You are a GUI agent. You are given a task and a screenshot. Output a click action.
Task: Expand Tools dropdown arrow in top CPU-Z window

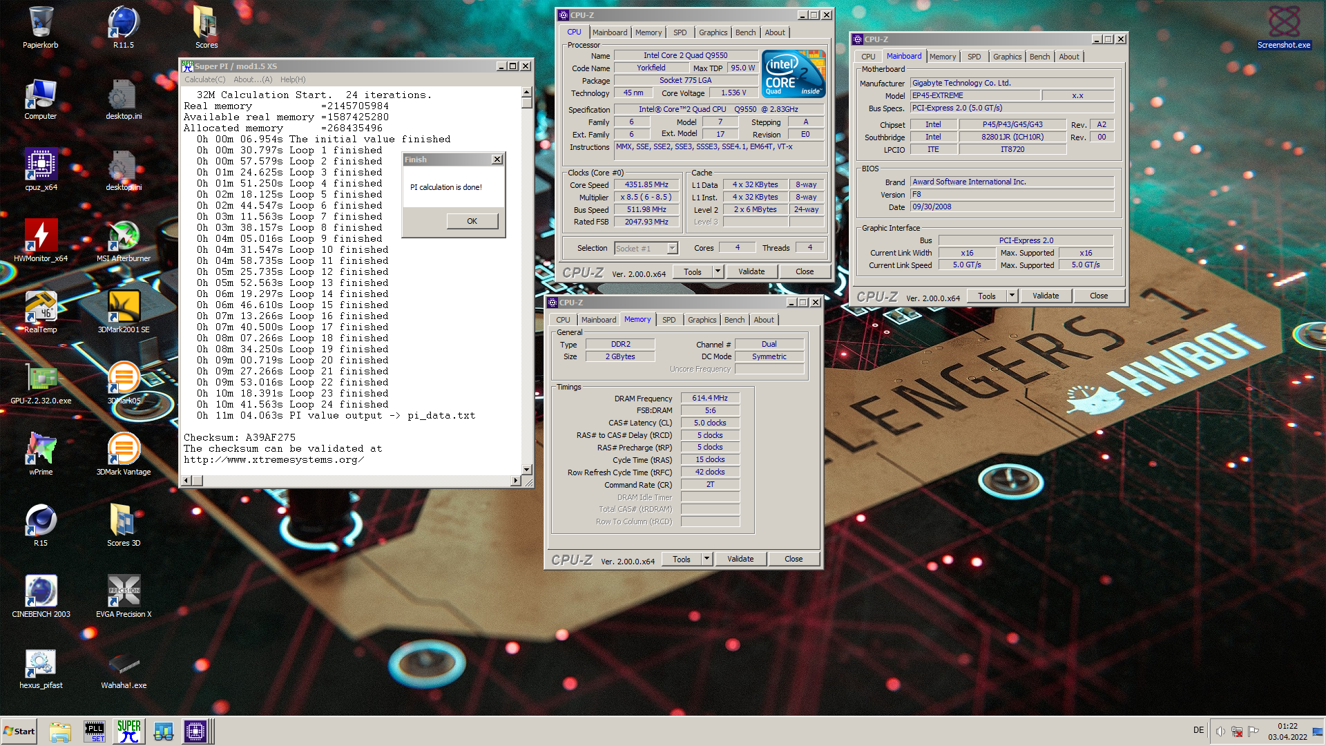[718, 271]
